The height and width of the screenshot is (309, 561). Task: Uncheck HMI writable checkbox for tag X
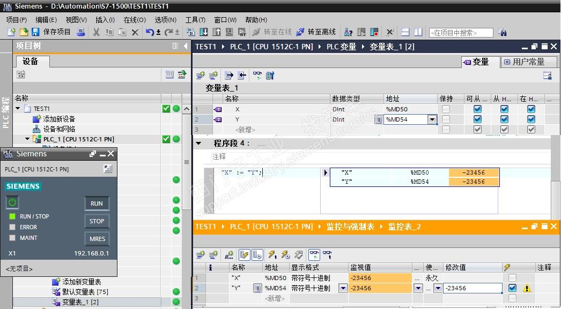click(x=505, y=109)
